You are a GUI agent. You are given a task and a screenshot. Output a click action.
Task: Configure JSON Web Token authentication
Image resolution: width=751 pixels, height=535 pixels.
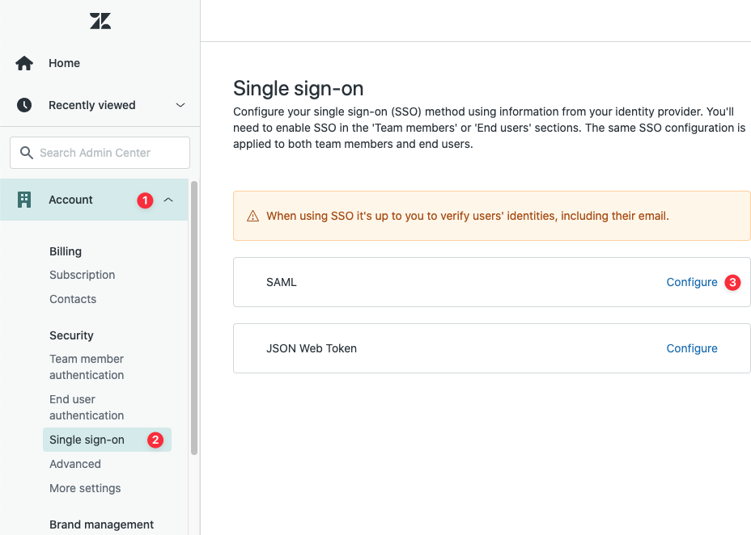[x=691, y=348]
